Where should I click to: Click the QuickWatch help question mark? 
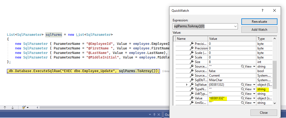coord(262,11)
